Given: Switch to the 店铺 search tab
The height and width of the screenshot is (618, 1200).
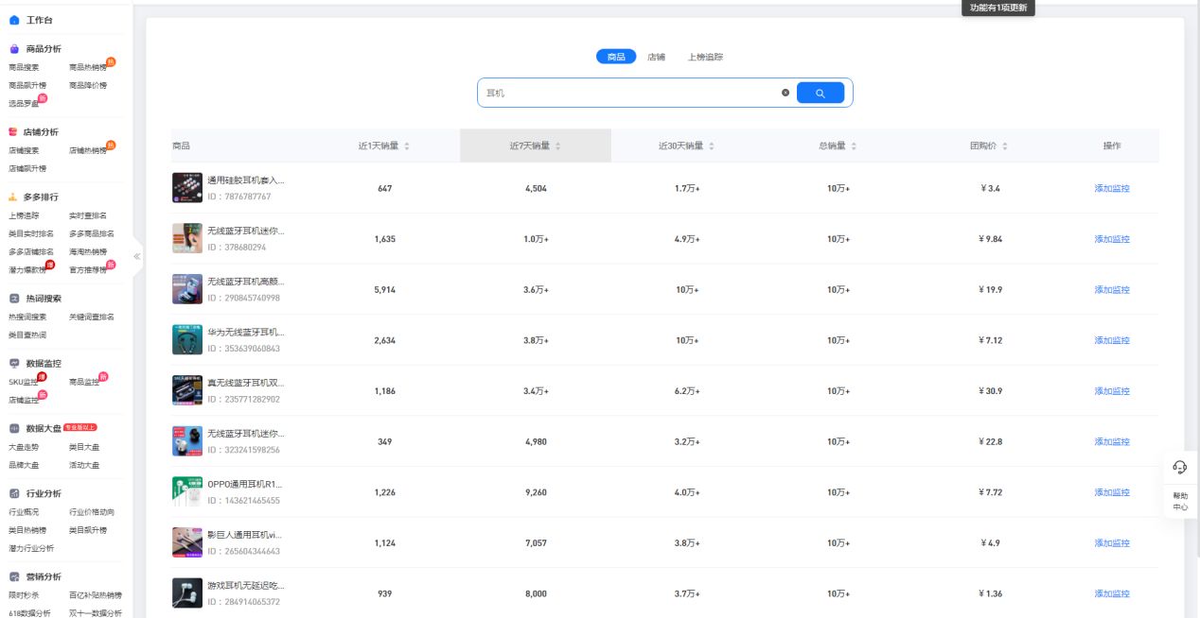Looking at the screenshot, I should coord(656,57).
